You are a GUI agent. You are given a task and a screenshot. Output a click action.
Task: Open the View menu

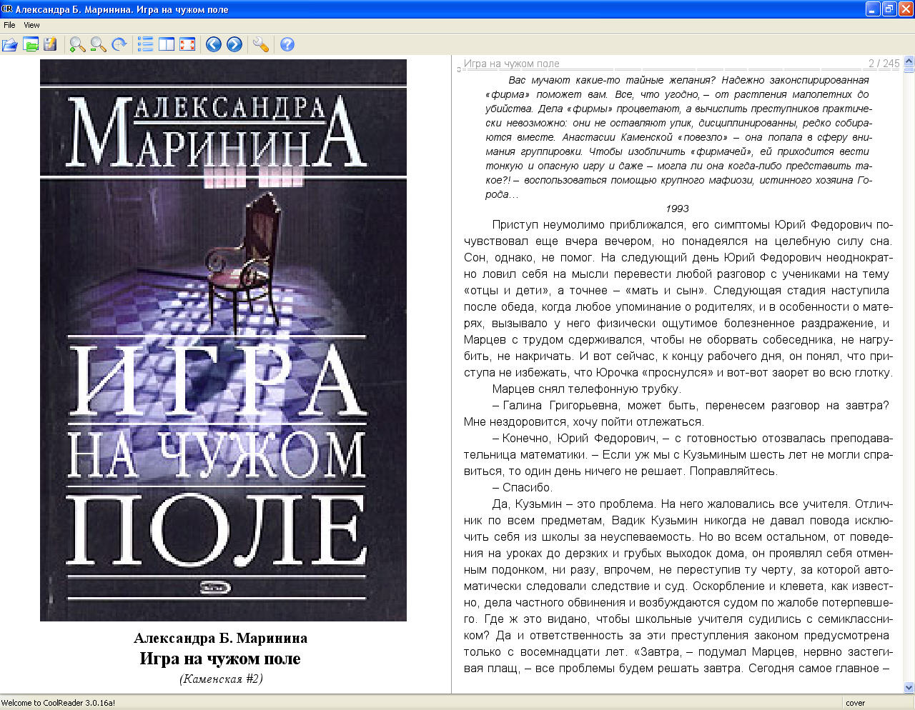click(x=32, y=25)
